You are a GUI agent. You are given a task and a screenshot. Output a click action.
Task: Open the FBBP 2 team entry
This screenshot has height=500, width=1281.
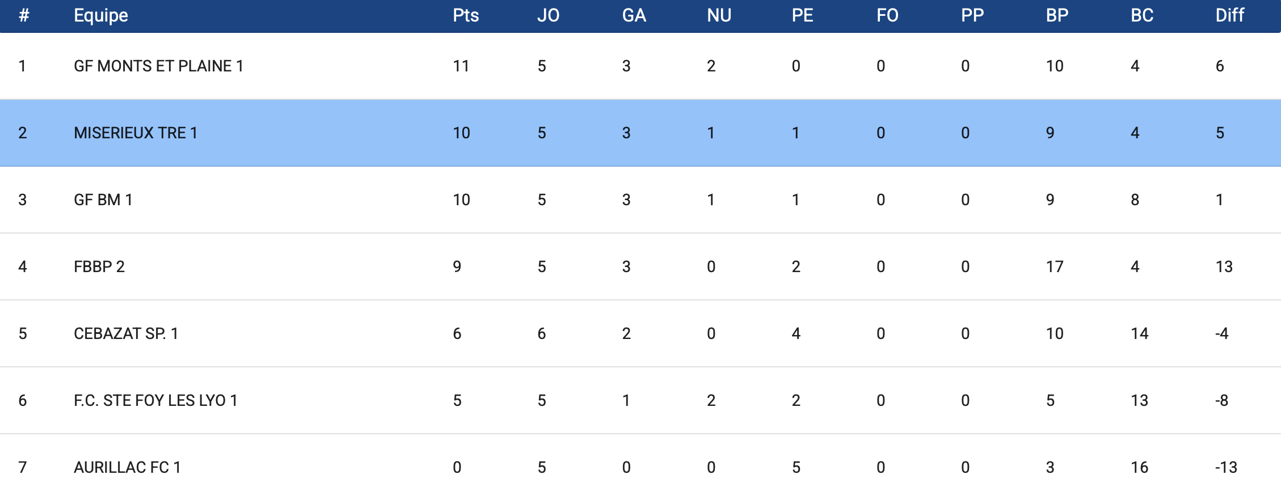(99, 267)
